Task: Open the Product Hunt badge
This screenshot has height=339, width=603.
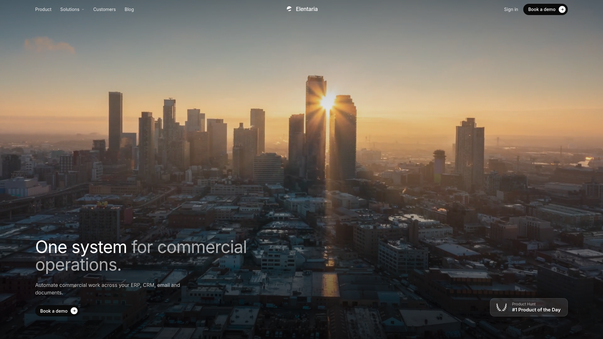Action: coord(529,307)
